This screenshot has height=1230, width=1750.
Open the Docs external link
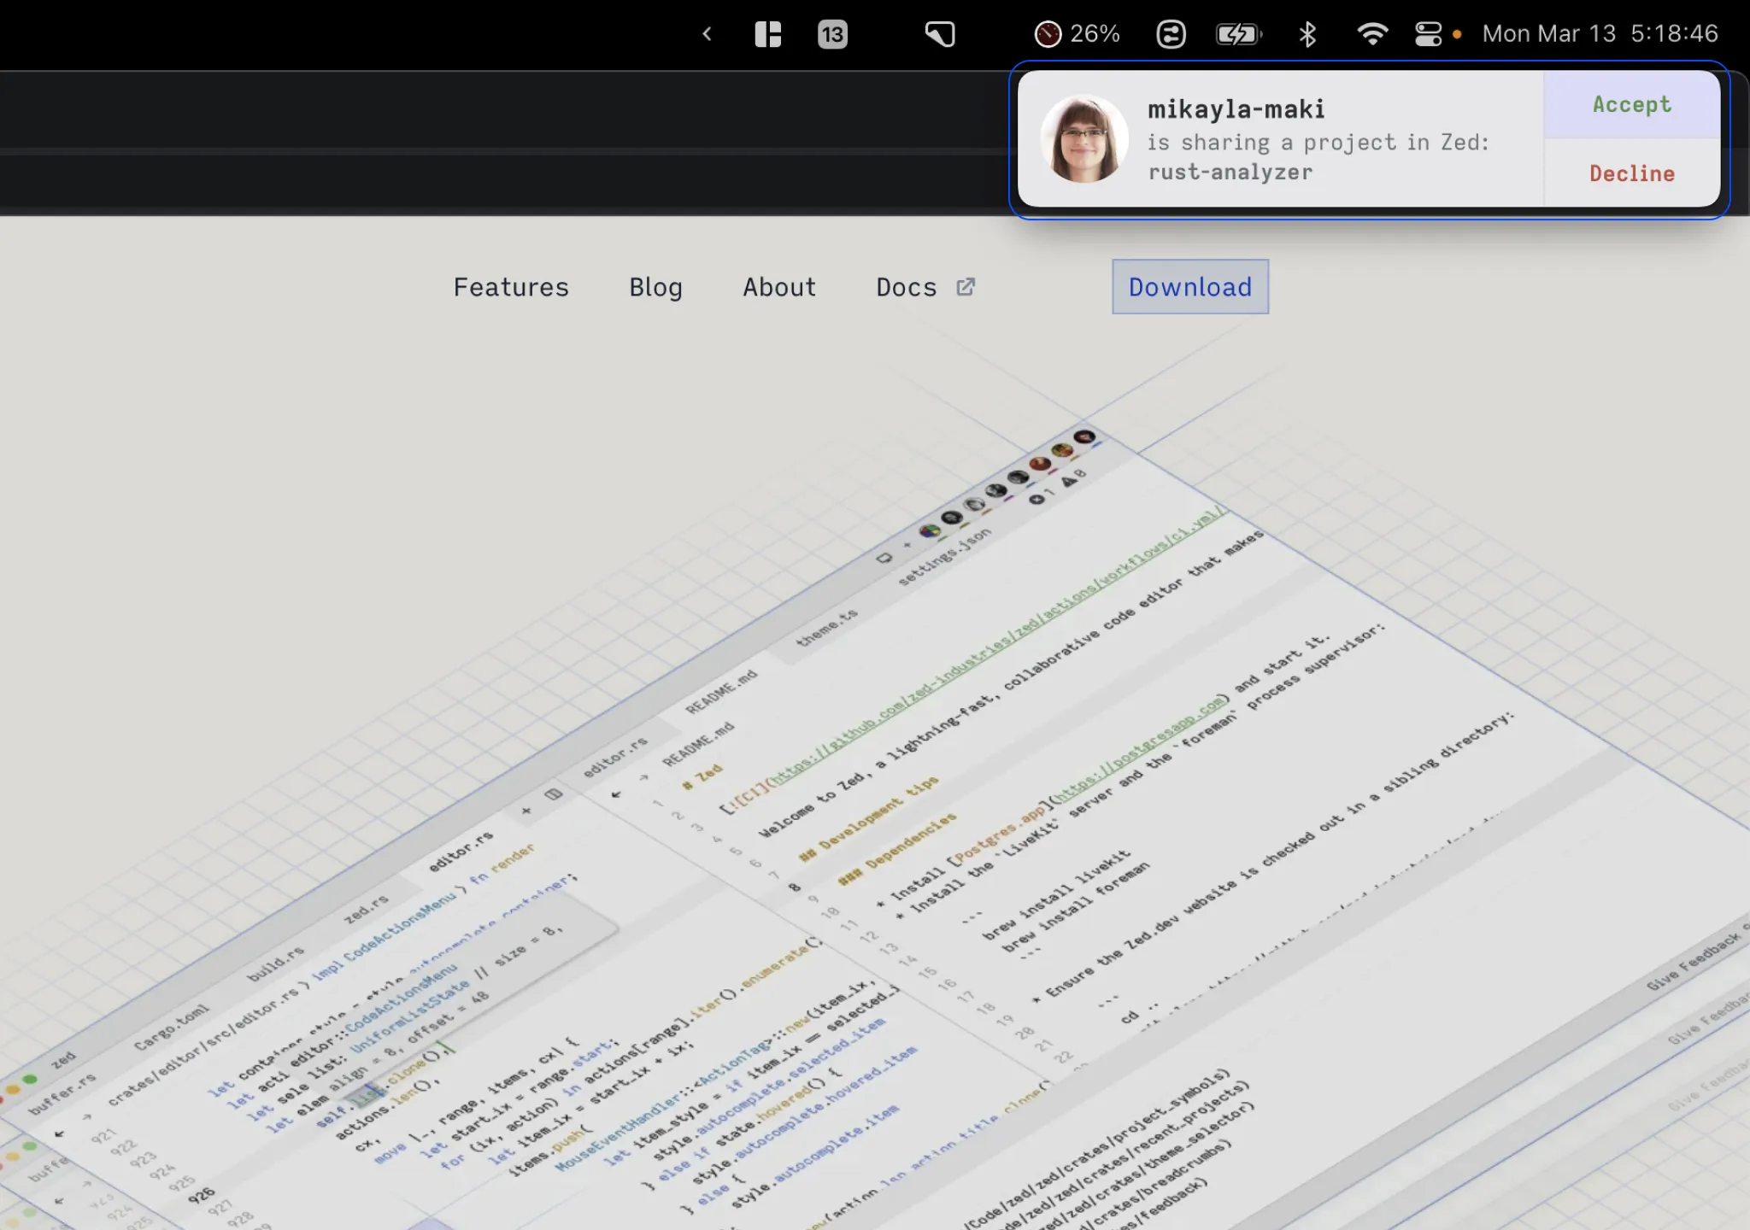(x=907, y=287)
